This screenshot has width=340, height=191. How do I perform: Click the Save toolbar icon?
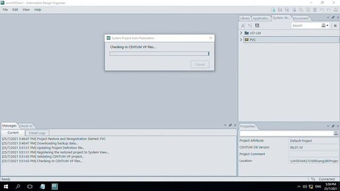tap(280, 10)
